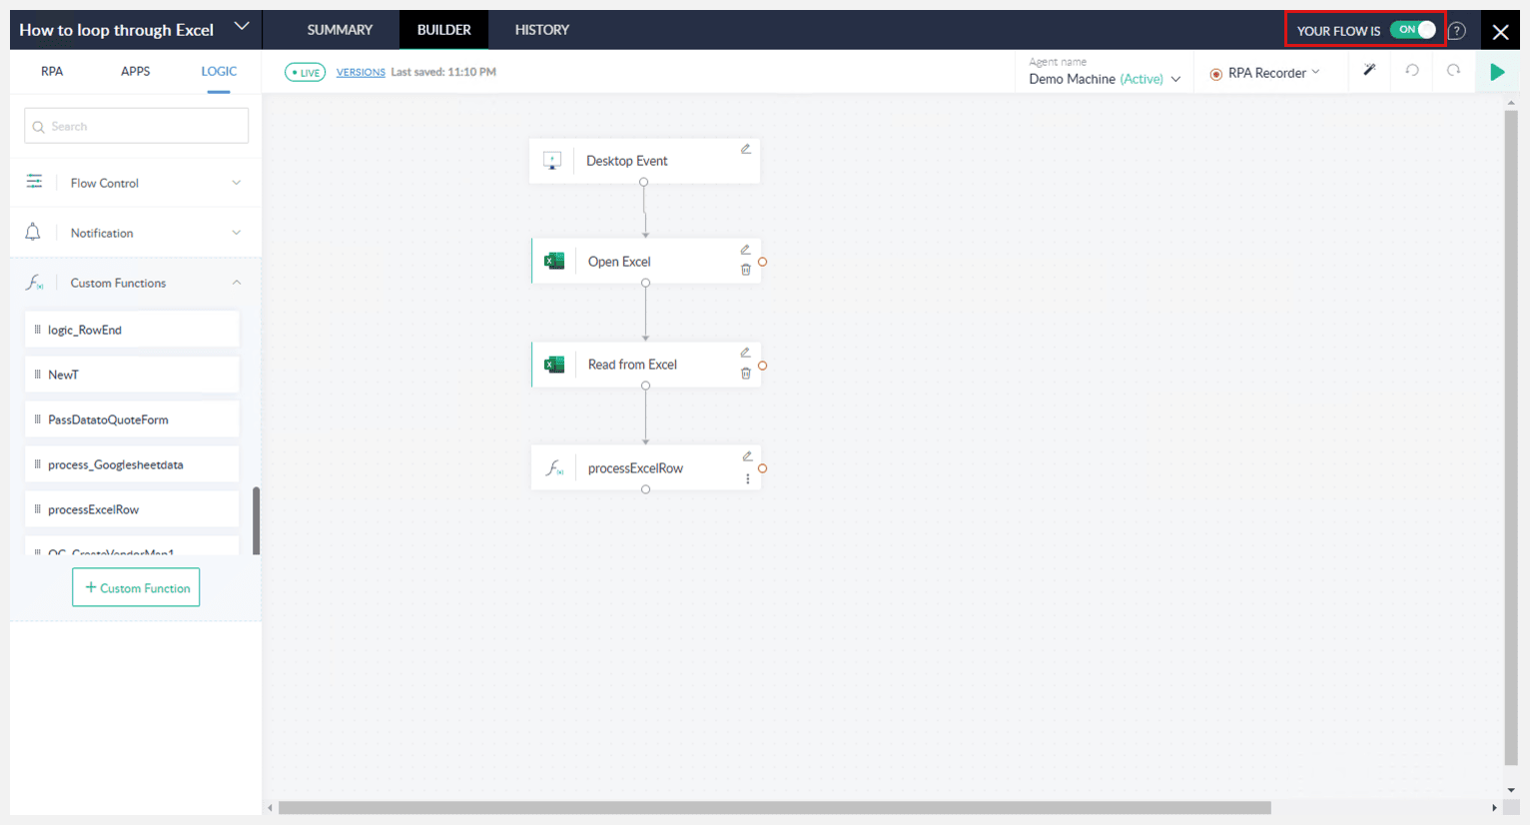Click the custom functions list scrollbar
The height and width of the screenshot is (825, 1530).
tap(256, 520)
